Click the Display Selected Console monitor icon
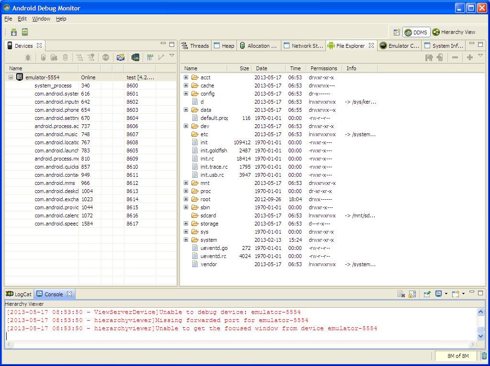The image size is (490, 366). click(x=438, y=294)
